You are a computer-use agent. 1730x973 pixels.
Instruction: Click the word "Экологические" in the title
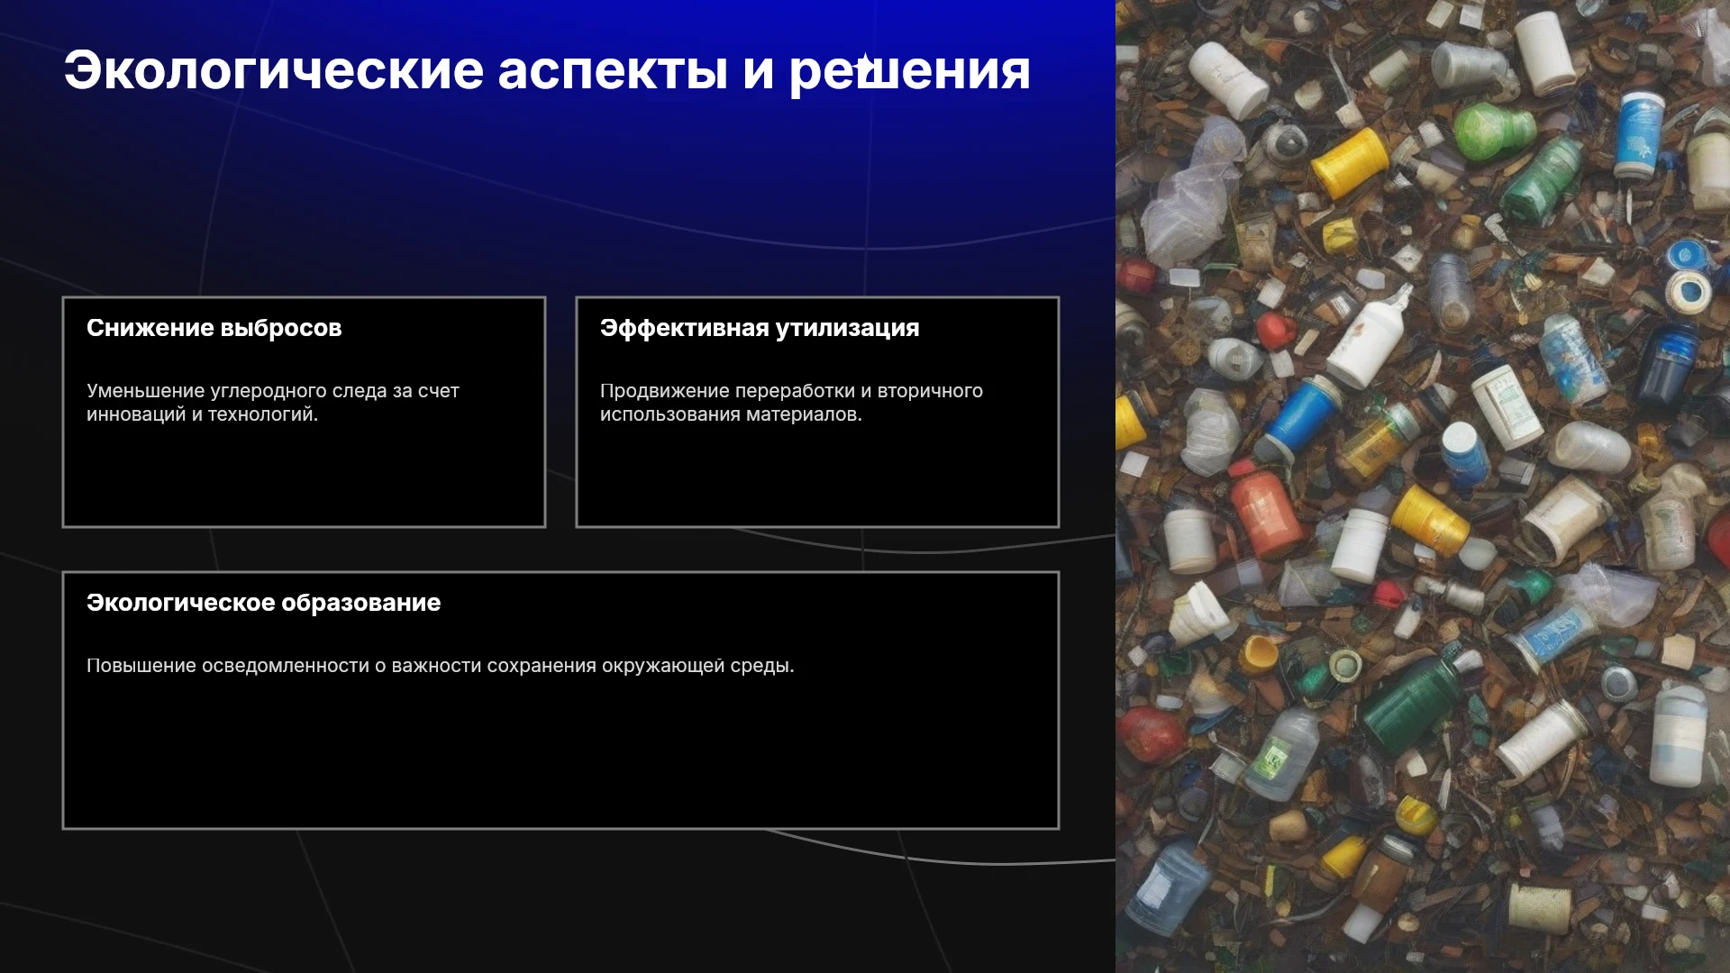274,70
